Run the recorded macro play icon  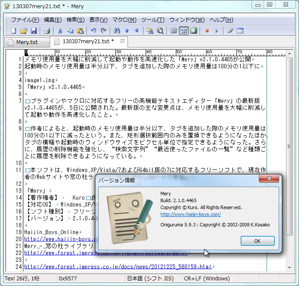(x=216, y=31)
